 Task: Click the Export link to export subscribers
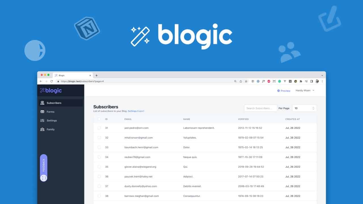coord(141,111)
